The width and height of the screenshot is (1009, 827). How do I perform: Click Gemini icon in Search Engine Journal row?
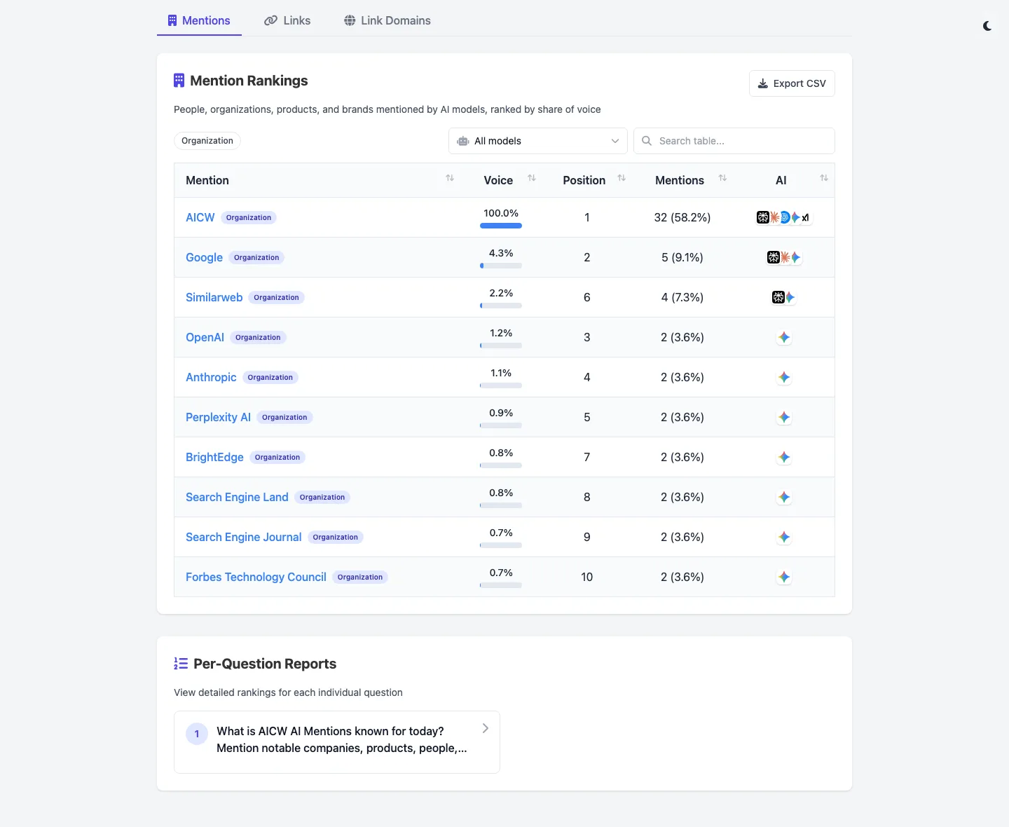[784, 537]
